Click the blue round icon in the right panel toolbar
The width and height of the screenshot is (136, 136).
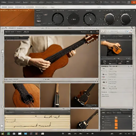(x=127, y=32)
